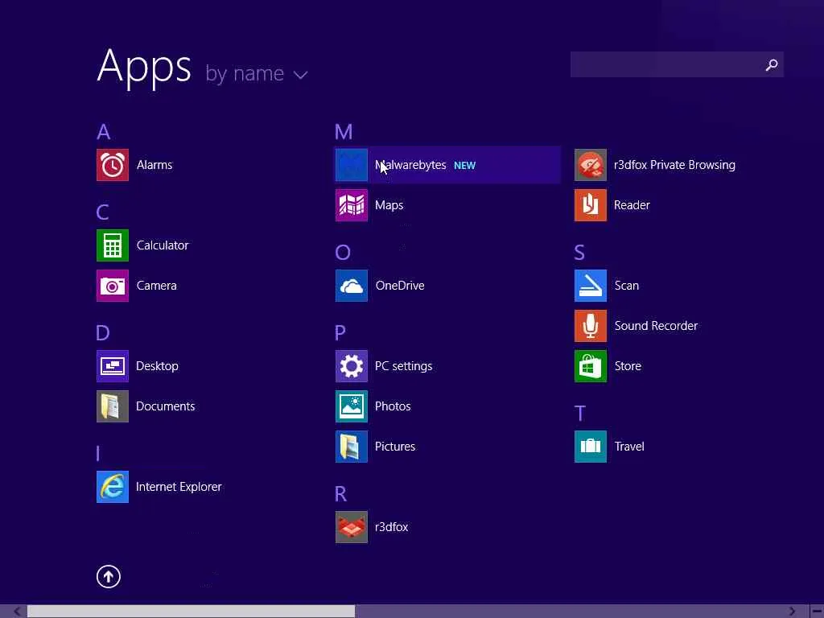
Task: Open the PC settings gear icon
Action: [352, 366]
